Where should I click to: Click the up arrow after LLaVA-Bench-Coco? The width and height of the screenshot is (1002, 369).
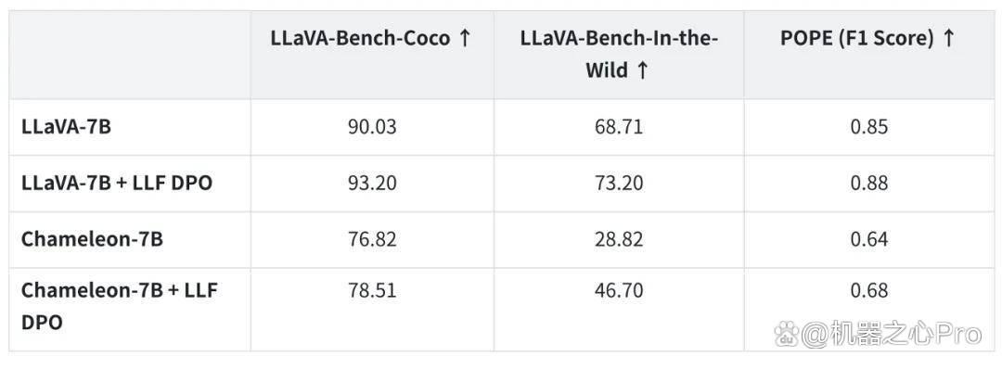[465, 38]
